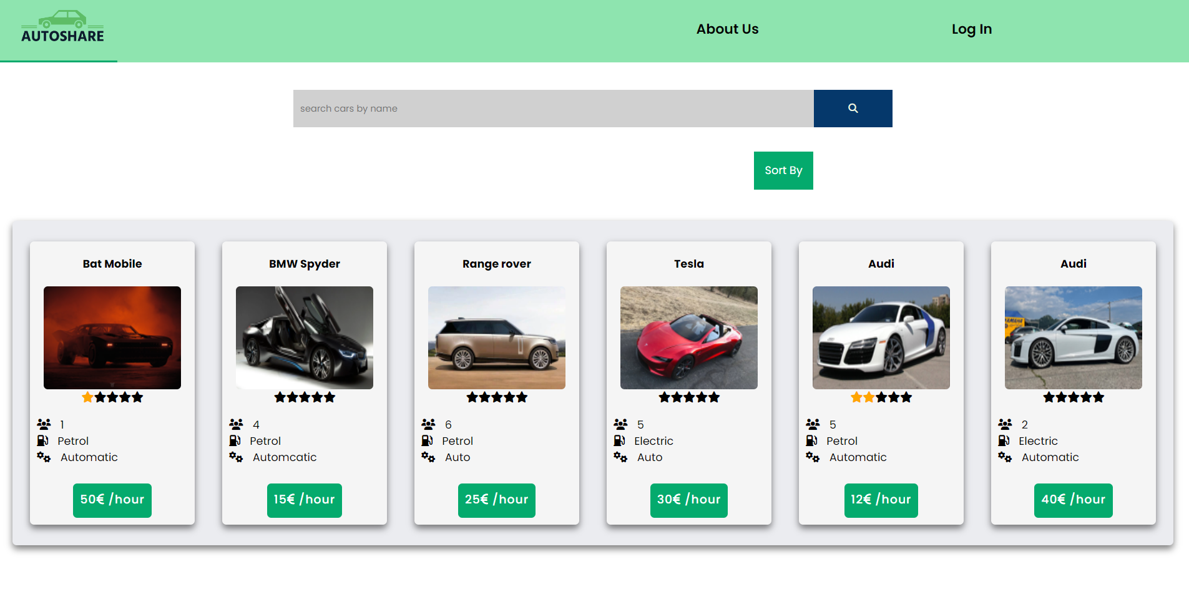Click the passengers icon on BMW Spyder card
The width and height of the screenshot is (1189, 612).
(236, 424)
